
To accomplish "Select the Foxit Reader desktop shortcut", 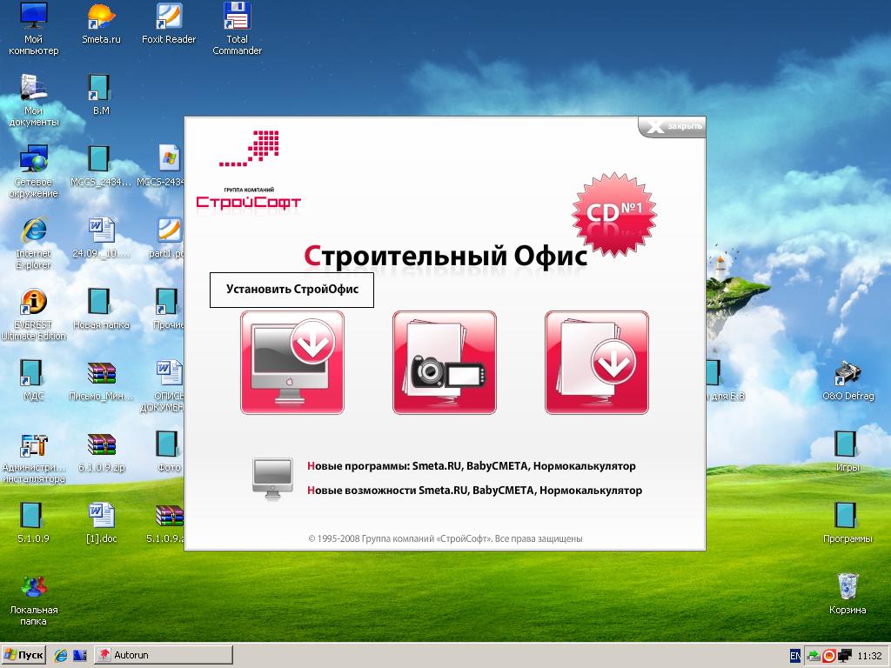I will [169, 23].
